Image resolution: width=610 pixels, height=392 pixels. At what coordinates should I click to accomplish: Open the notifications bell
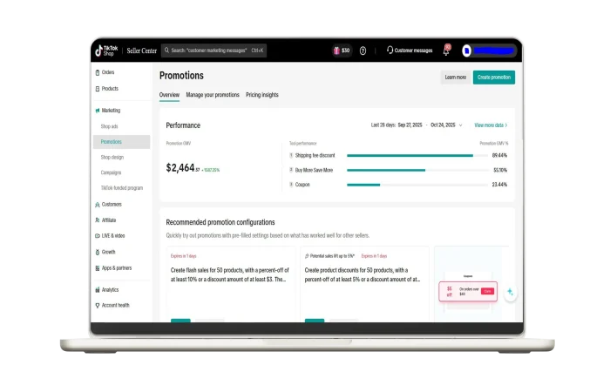click(446, 51)
